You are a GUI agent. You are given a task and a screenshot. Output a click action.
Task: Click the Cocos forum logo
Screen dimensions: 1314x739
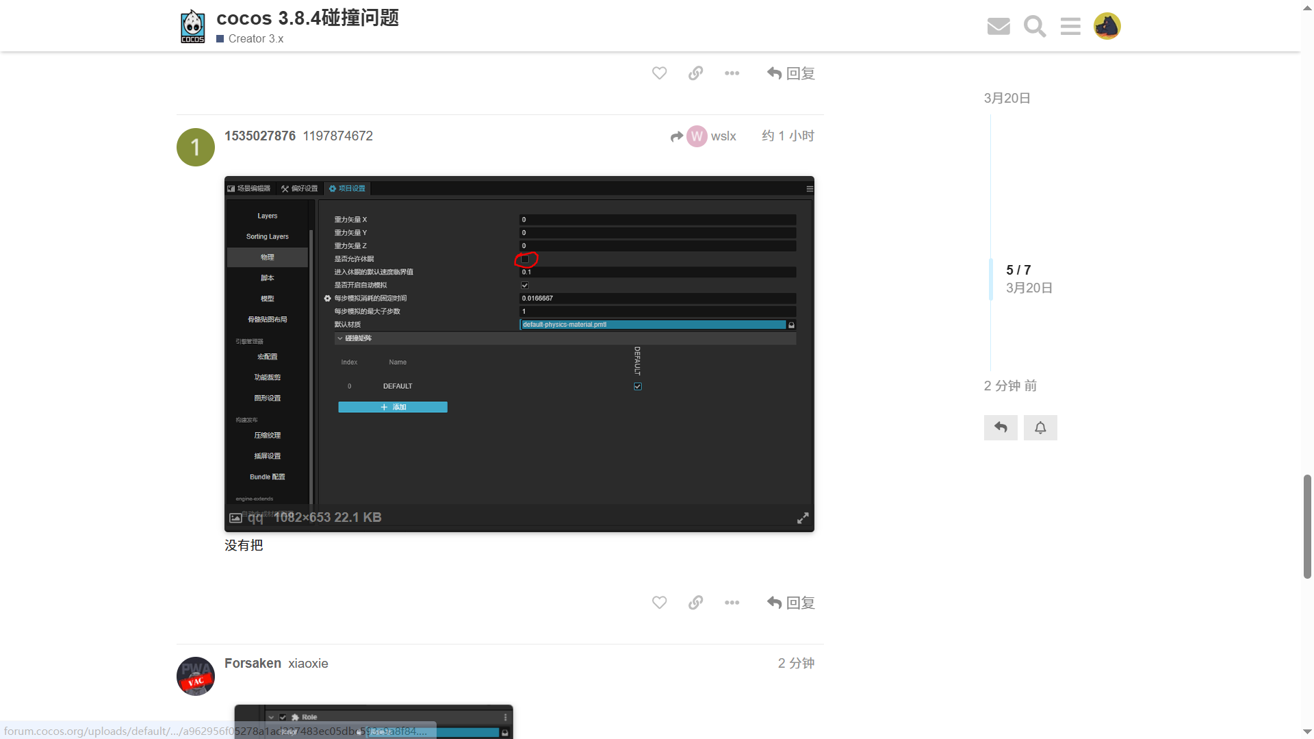(192, 26)
